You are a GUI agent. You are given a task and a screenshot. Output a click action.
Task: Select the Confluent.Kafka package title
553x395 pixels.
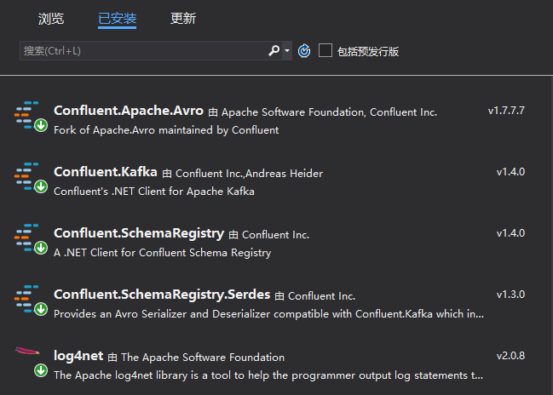(x=106, y=172)
